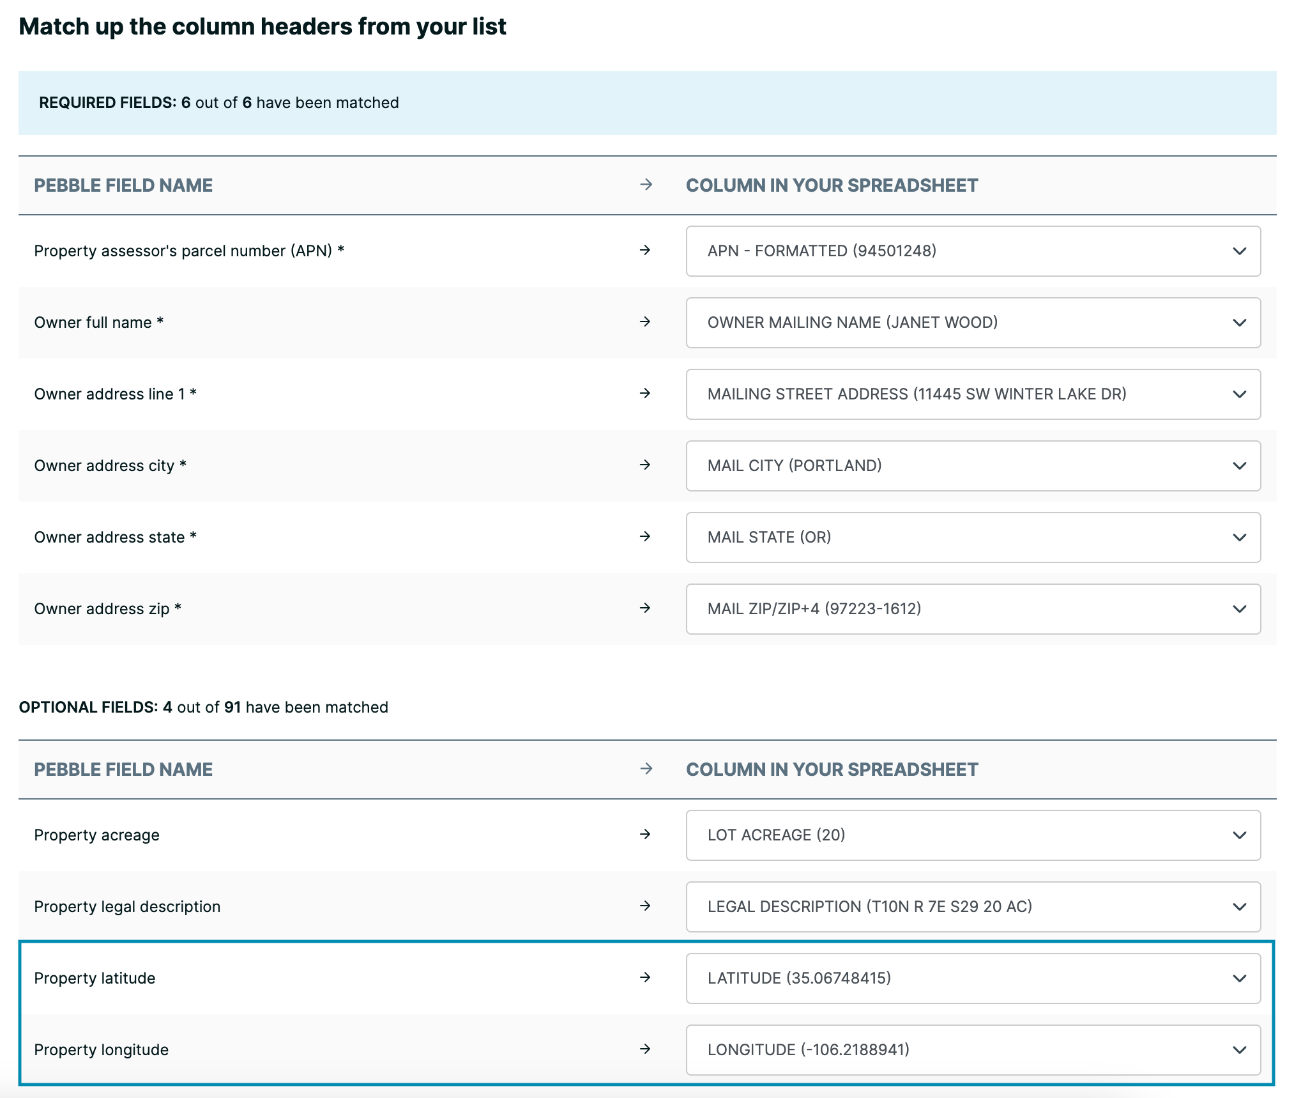Screen dimensions: 1294x1098
Task: Open the OWNER MAILING NAME dropdown
Action: [973, 323]
